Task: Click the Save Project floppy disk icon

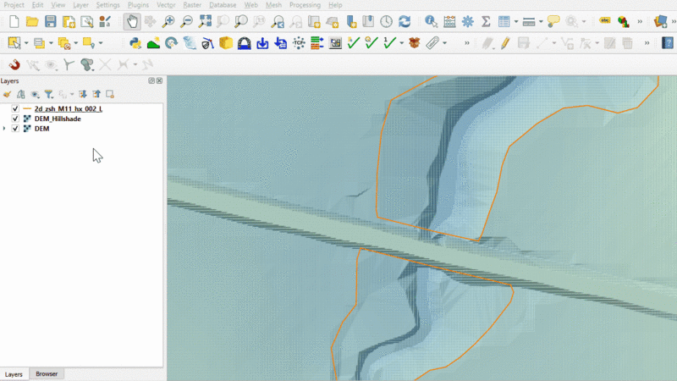Action: point(51,21)
